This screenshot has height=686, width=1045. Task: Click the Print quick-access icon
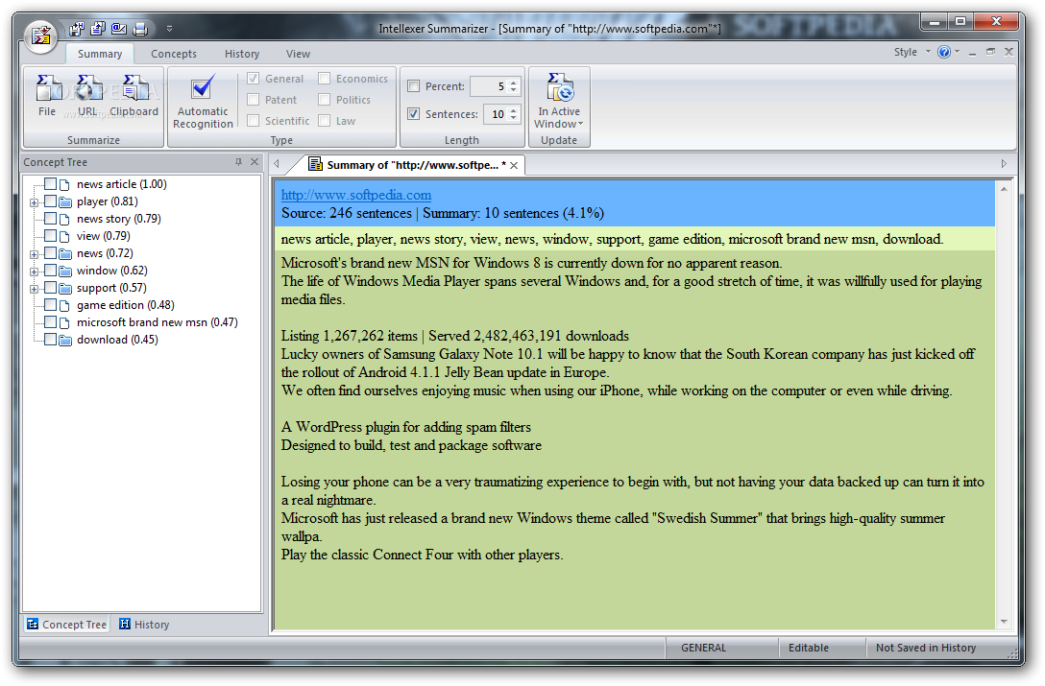click(x=140, y=29)
